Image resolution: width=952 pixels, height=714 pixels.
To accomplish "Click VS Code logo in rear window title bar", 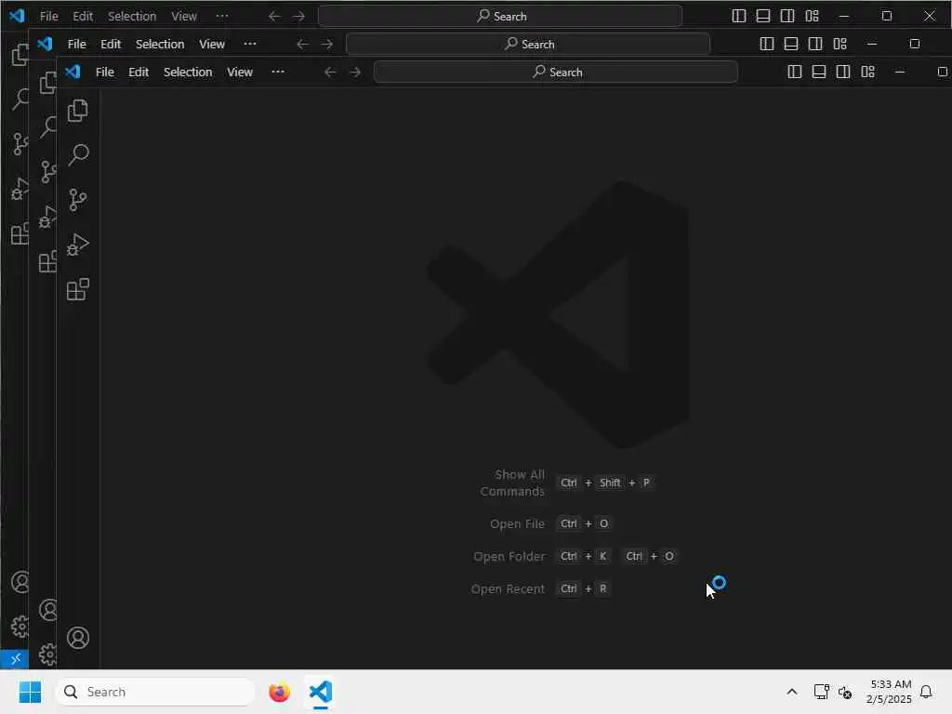I will click(x=17, y=16).
